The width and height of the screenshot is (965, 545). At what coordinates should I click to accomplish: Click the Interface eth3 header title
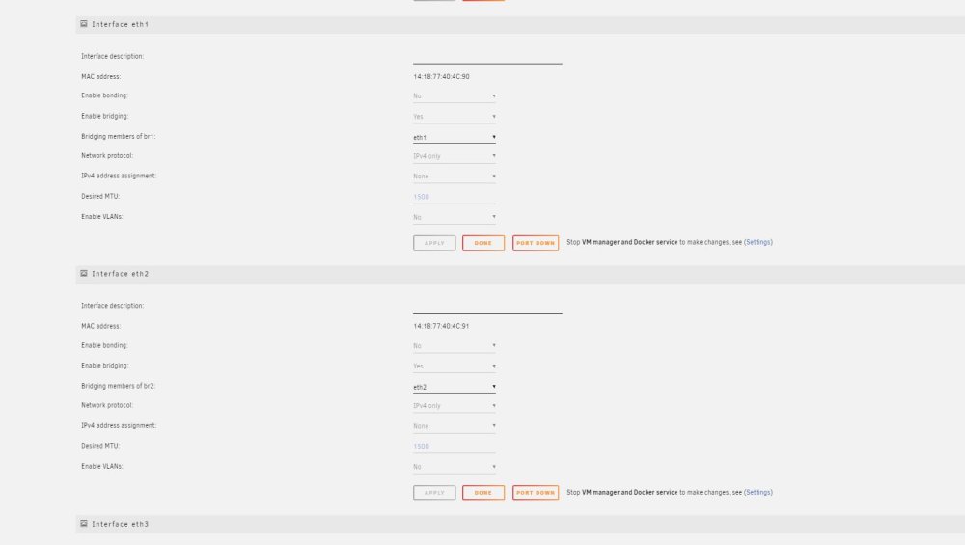[120, 524]
